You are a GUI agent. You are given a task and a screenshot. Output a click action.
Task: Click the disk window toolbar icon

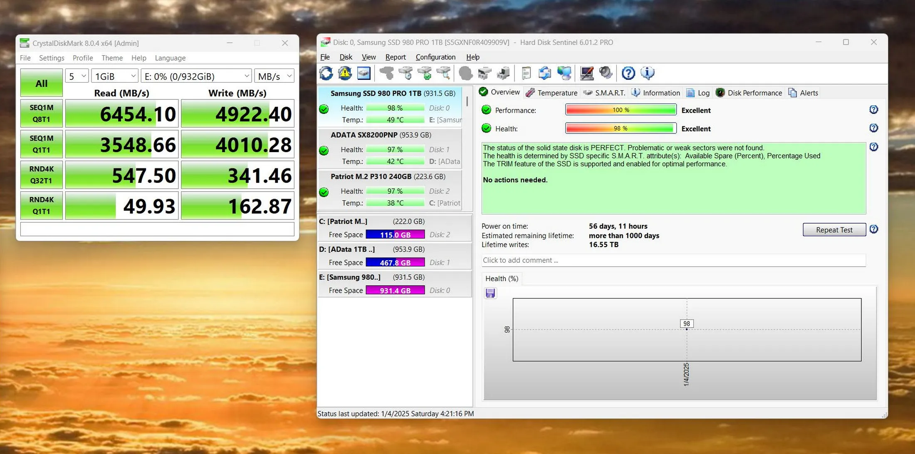click(364, 73)
